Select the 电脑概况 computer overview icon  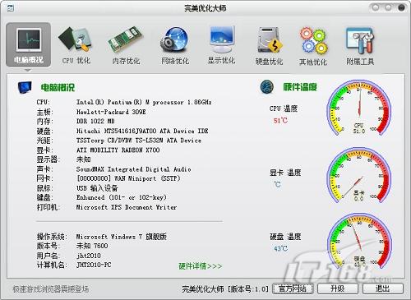pos(29,45)
